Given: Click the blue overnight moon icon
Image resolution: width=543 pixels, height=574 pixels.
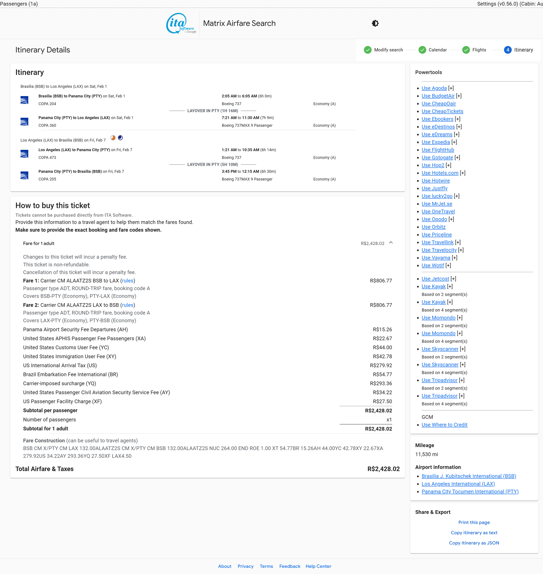Looking at the screenshot, I should click(x=120, y=138).
